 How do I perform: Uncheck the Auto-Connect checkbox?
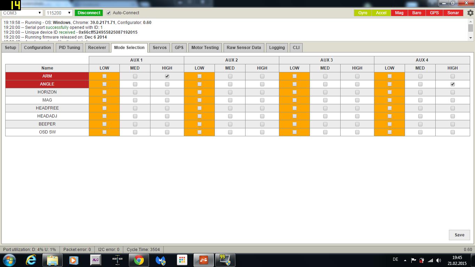(109, 13)
